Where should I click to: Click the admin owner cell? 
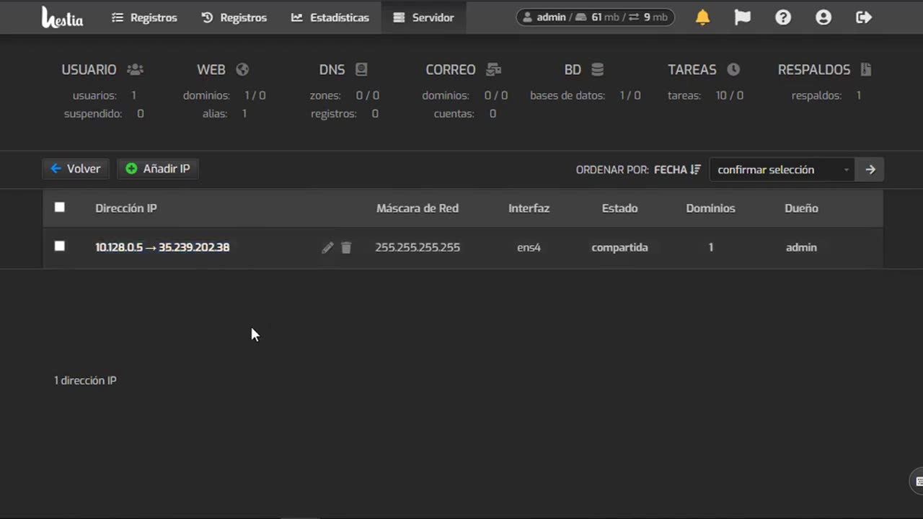(x=801, y=247)
